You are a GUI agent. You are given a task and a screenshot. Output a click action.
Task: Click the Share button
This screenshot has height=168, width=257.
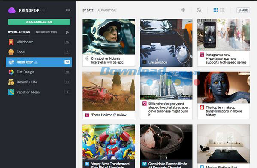(x=243, y=10)
